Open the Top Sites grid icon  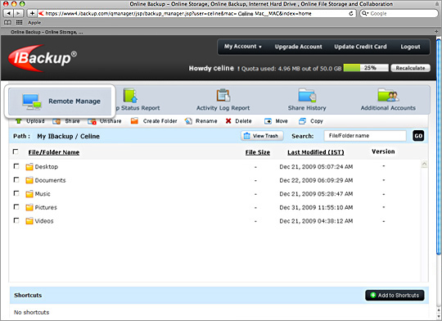(19, 23)
